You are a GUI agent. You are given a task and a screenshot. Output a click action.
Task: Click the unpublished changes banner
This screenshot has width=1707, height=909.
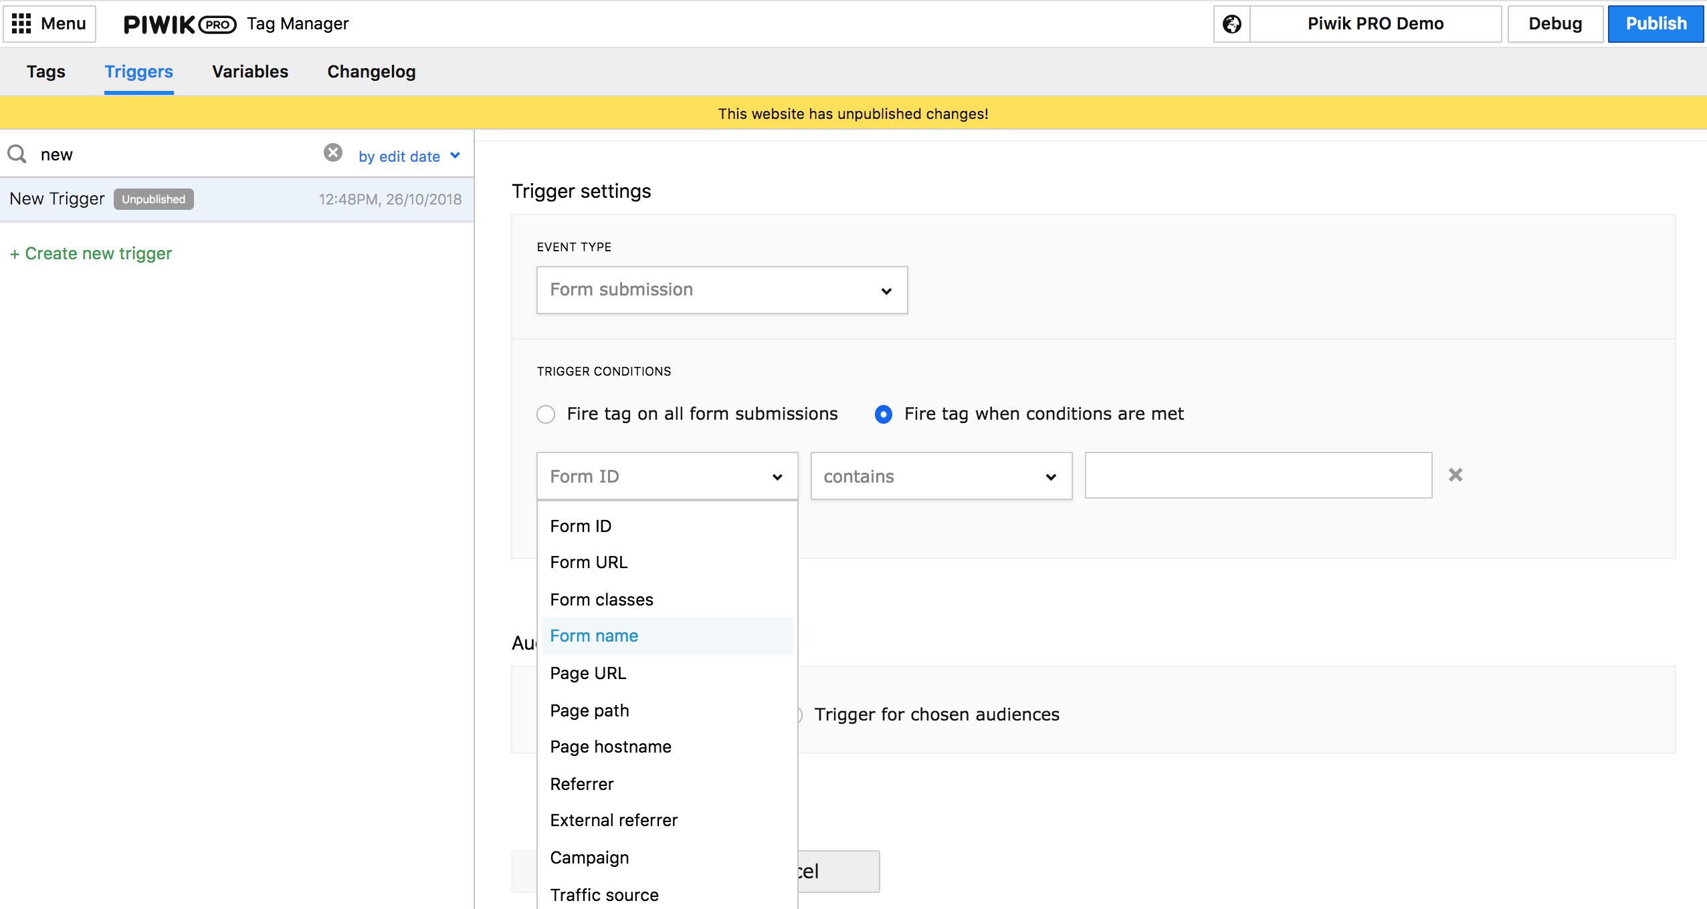tap(853, 113)
